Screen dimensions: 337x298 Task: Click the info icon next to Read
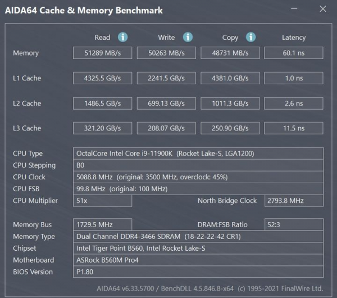[122, 37]
